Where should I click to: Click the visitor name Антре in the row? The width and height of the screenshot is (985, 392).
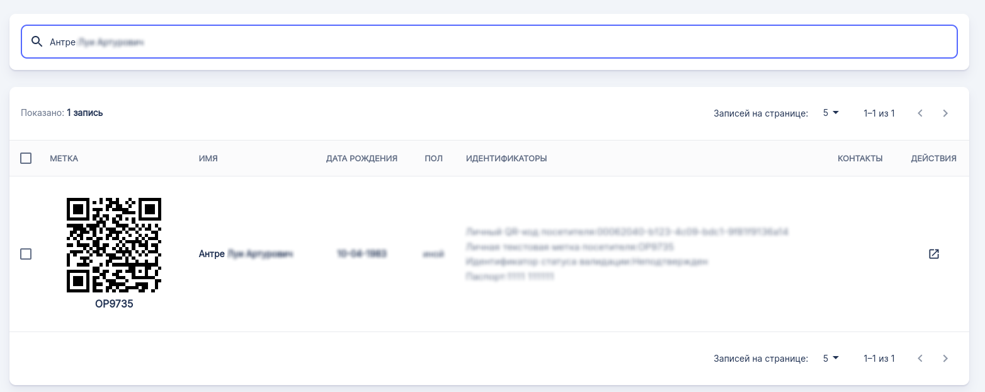[x=211, y=253]
